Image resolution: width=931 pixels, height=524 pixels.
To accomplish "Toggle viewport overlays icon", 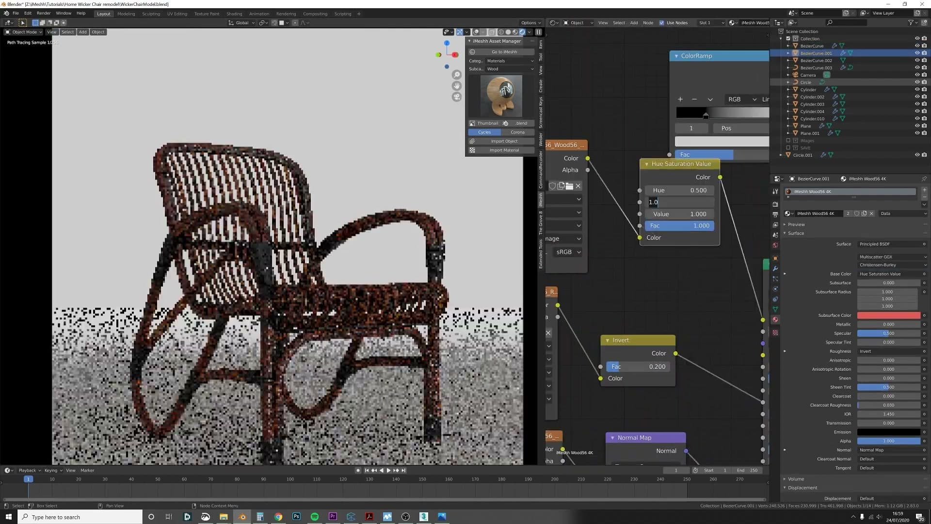I will [x=476, y=32].
